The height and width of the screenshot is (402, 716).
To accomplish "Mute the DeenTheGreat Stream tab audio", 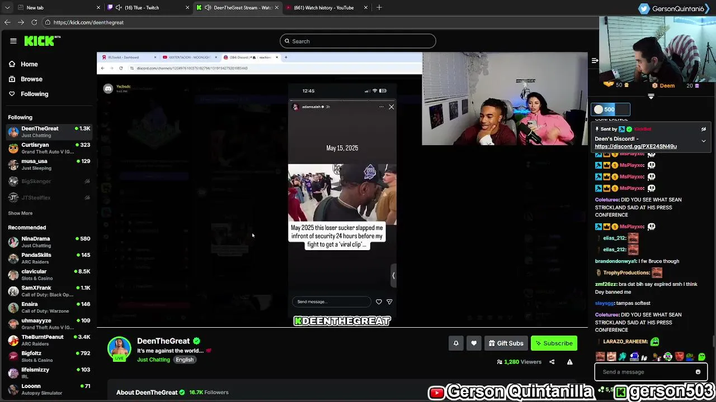I will point(208,8).
